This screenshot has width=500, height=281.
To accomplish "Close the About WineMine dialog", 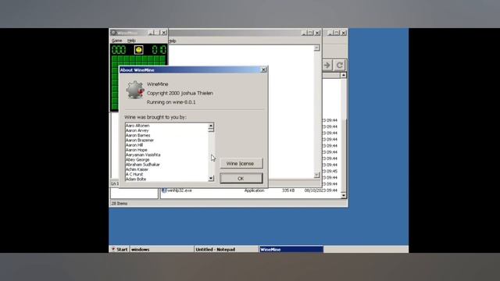I will [264, 69].
